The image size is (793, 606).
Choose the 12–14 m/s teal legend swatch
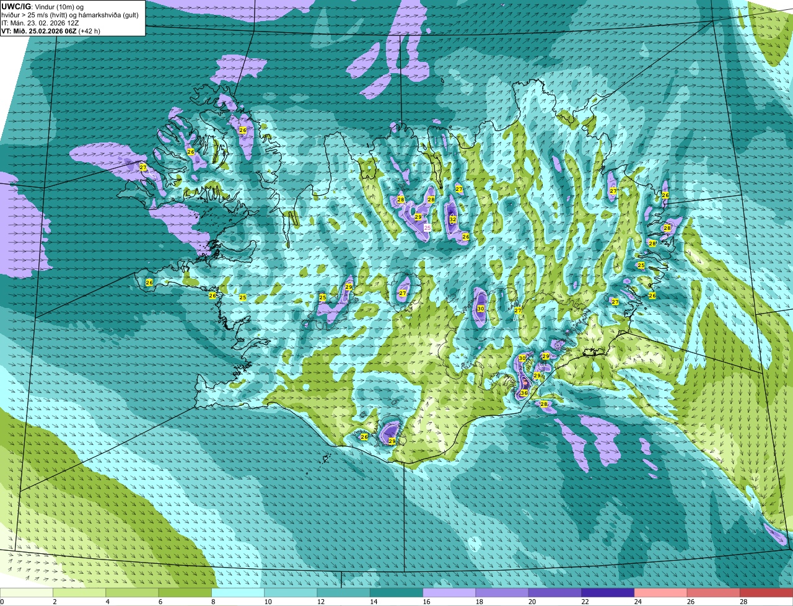click(x=343, y=592)
